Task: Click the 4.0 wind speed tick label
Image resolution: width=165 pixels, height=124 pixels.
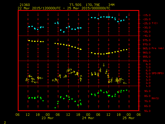Action: point(148,77)
